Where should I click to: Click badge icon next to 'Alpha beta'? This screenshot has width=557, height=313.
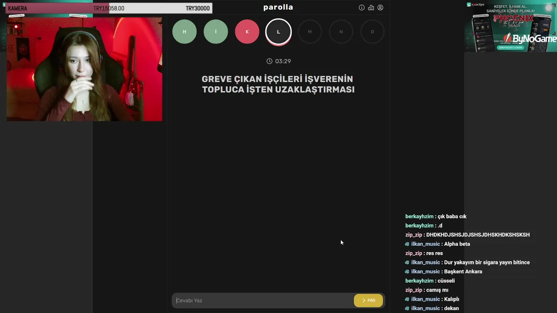pos(407,244)
